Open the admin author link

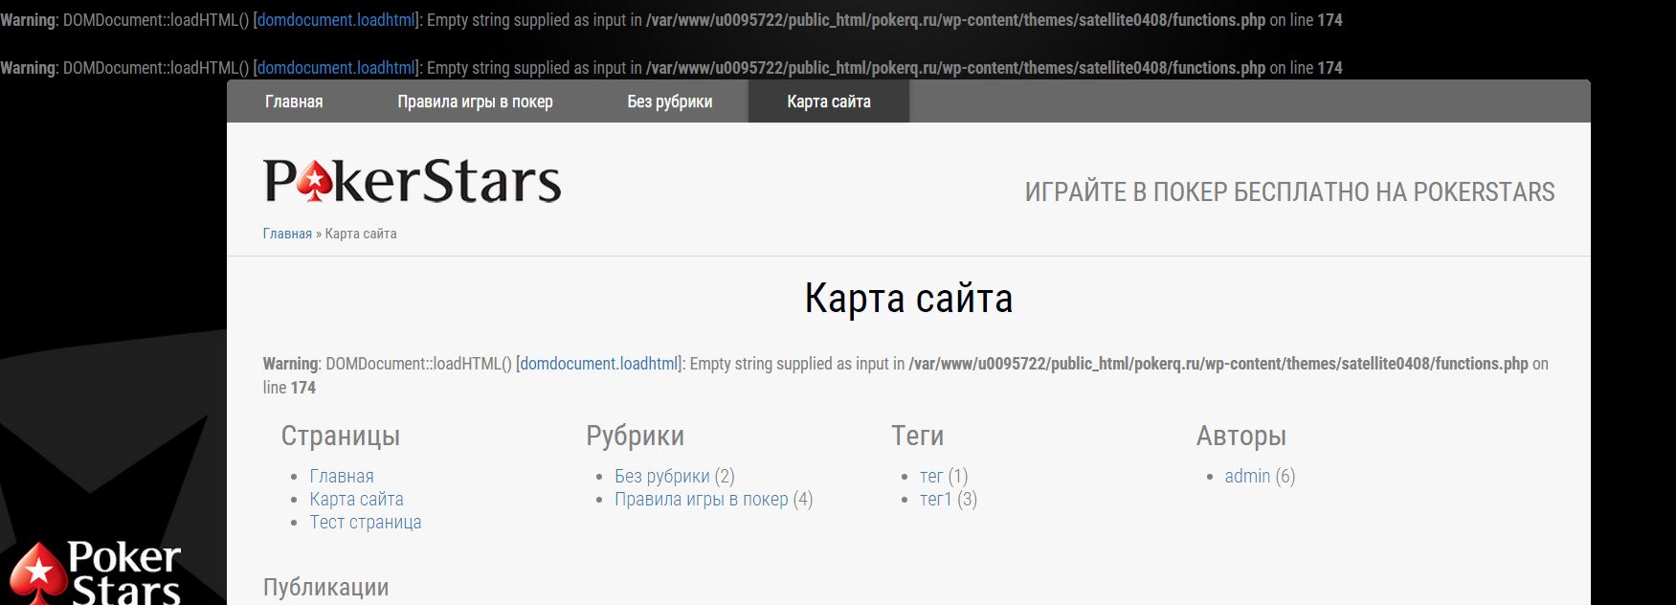point(1247,476)
